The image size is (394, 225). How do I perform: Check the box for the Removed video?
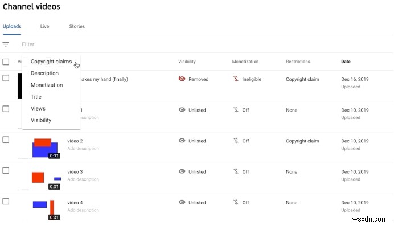click(6, 78)
